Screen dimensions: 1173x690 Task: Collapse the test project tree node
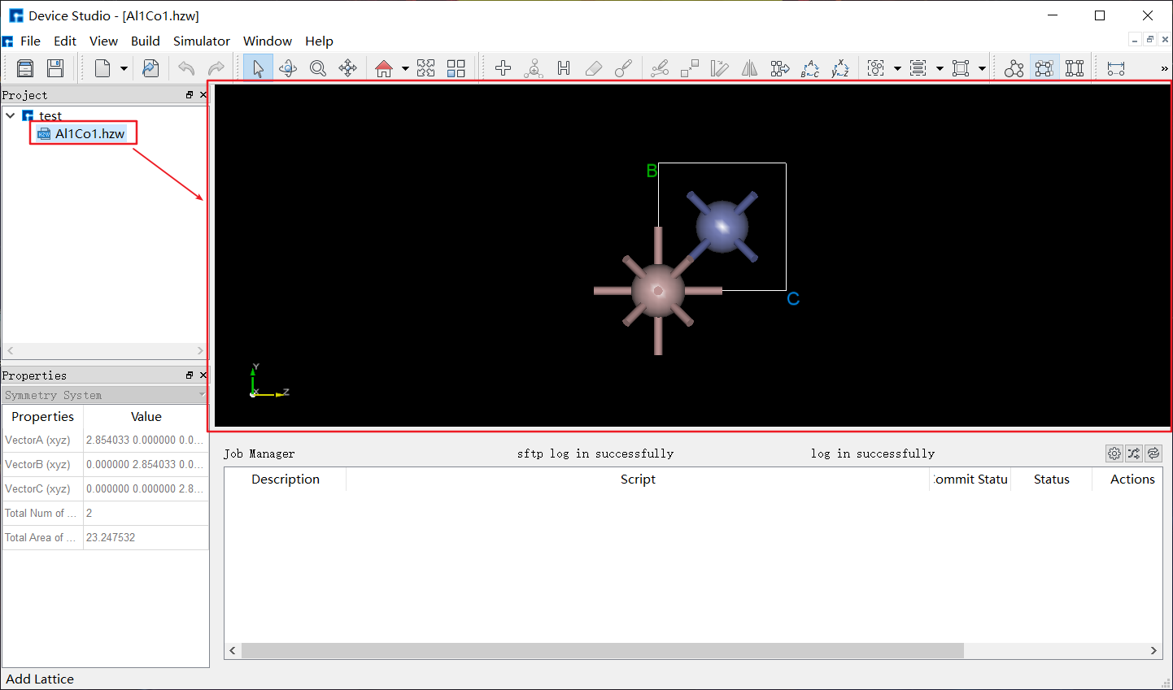point(11,116)
